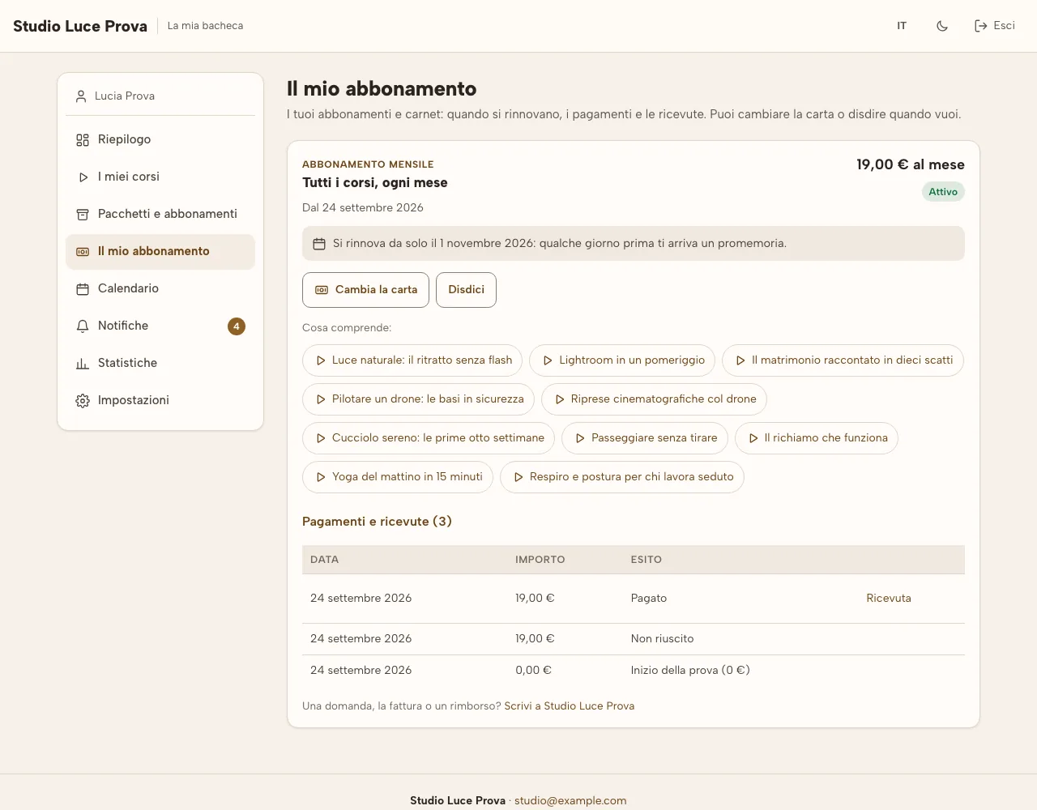Screen dimensions: 1037x810
Task: Open Respiro e postura per chi lavora seduto
Action: click(x=622, y=477)
